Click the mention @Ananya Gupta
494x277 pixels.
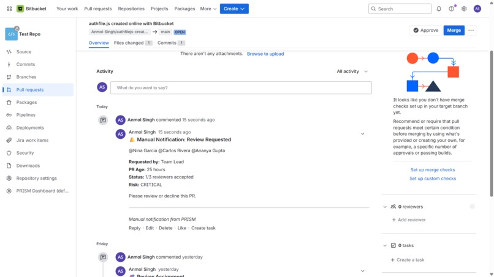click(x=208, y=150)
